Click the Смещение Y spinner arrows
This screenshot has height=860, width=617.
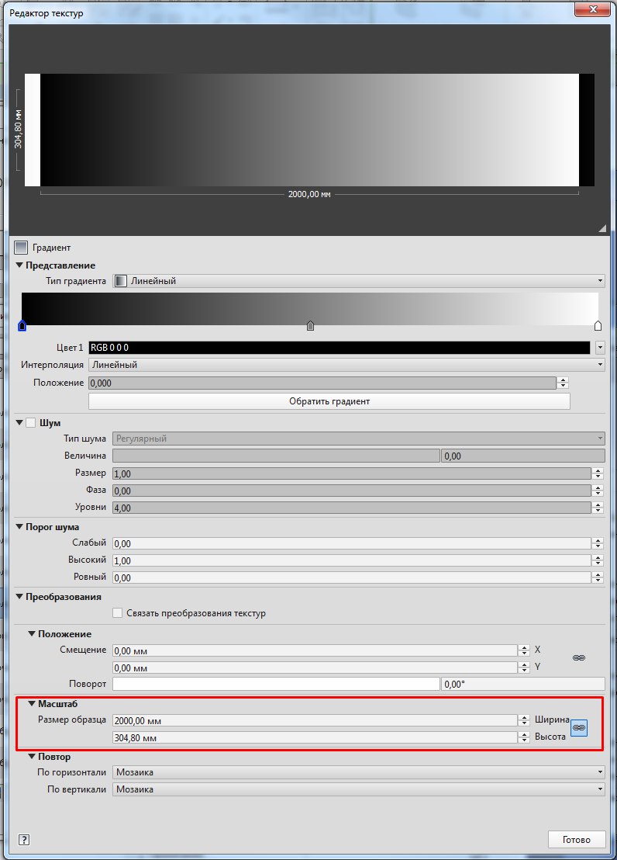click(524, 668)
